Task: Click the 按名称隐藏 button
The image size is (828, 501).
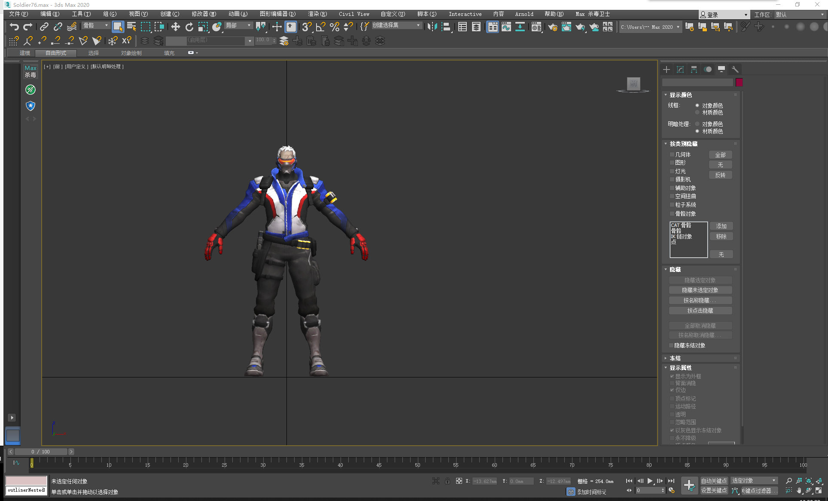Action: (700, 301)
